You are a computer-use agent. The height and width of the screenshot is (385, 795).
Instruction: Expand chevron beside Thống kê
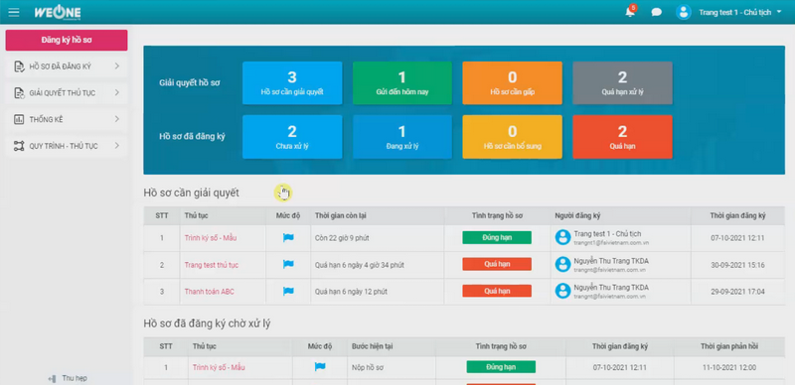[x=116, y=119]
